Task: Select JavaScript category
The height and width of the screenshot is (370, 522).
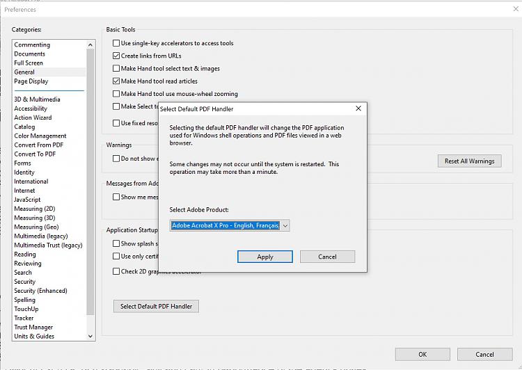Action: [x=27, y=200]
